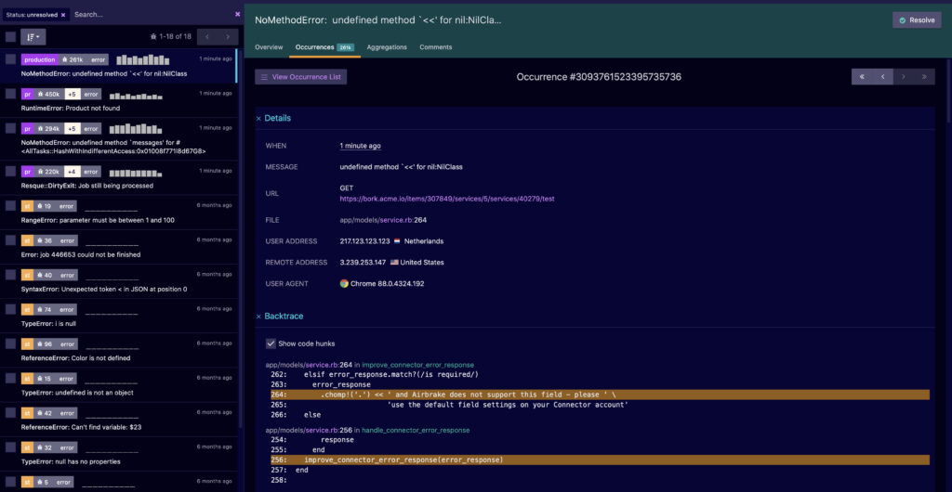This screenshot has height=492, width=952.
Task: Open the Overview tab
Action: pyautogui.click(x=269, y=47)
